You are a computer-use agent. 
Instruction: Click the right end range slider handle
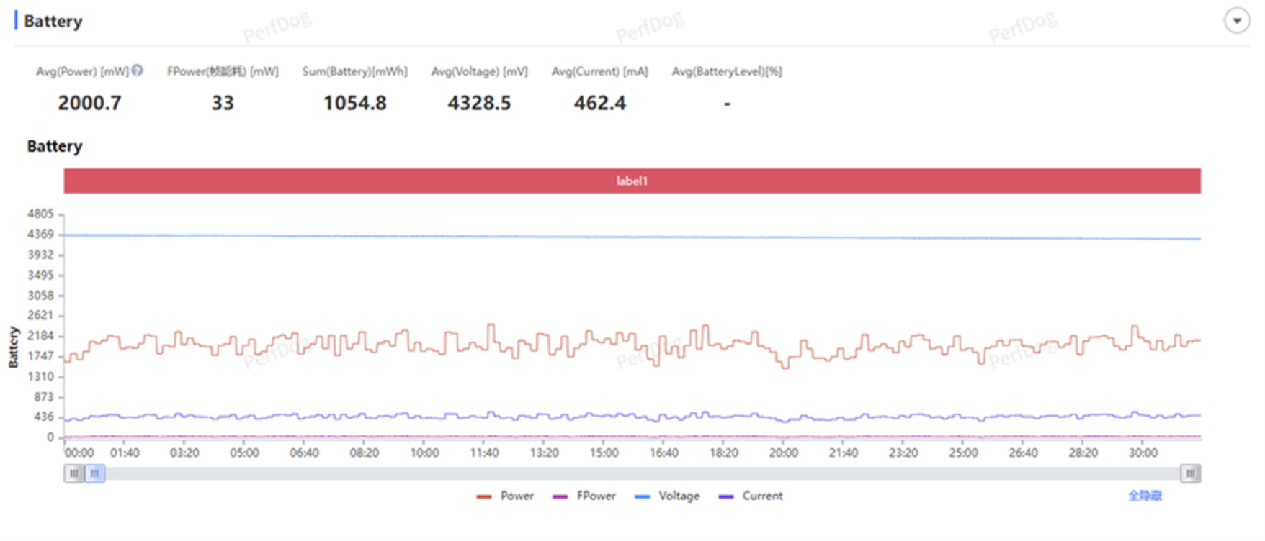pos(1191,473)
